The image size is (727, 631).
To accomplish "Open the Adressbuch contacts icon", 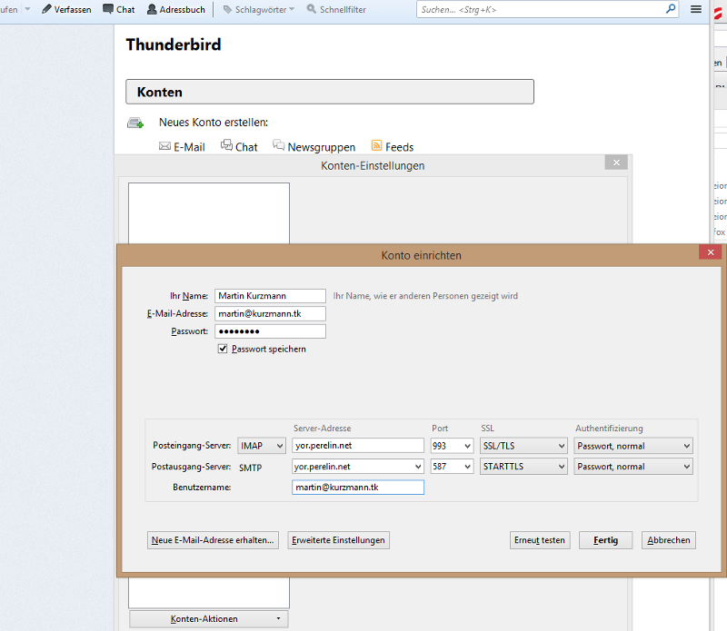I will point(152,9).
